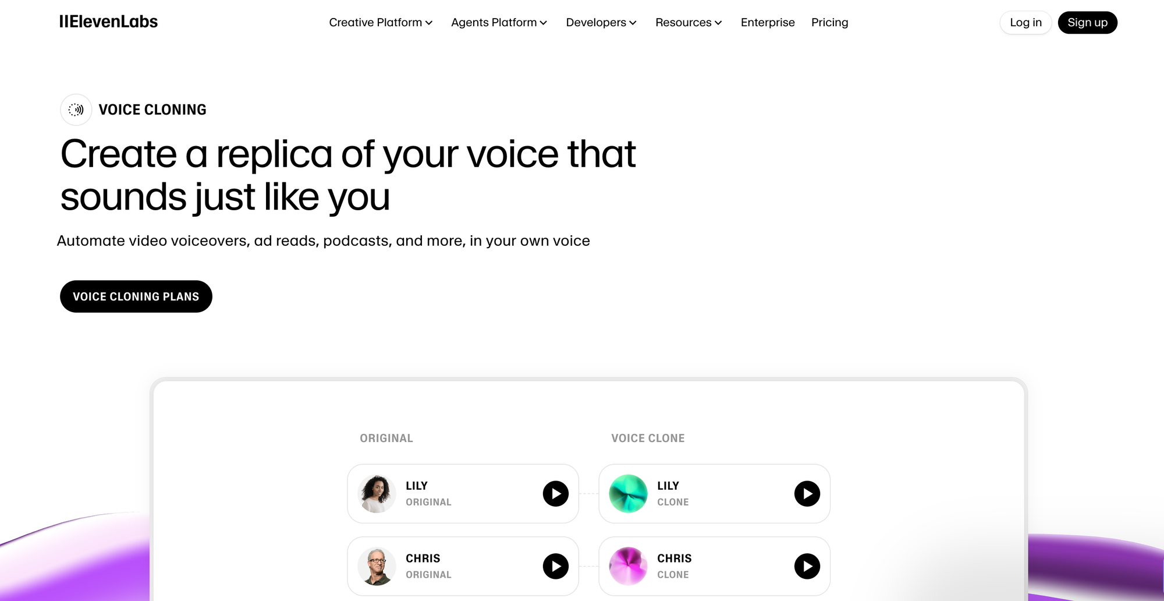Click Lily's profile photo
The image size is (1164, 601).
tap(377, 494)
